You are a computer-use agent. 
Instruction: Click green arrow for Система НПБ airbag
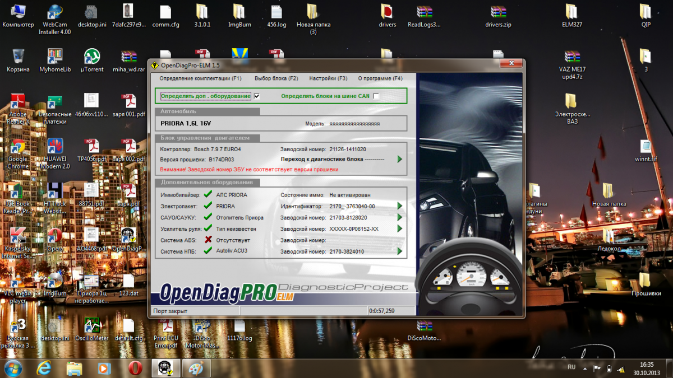point(400,251)
